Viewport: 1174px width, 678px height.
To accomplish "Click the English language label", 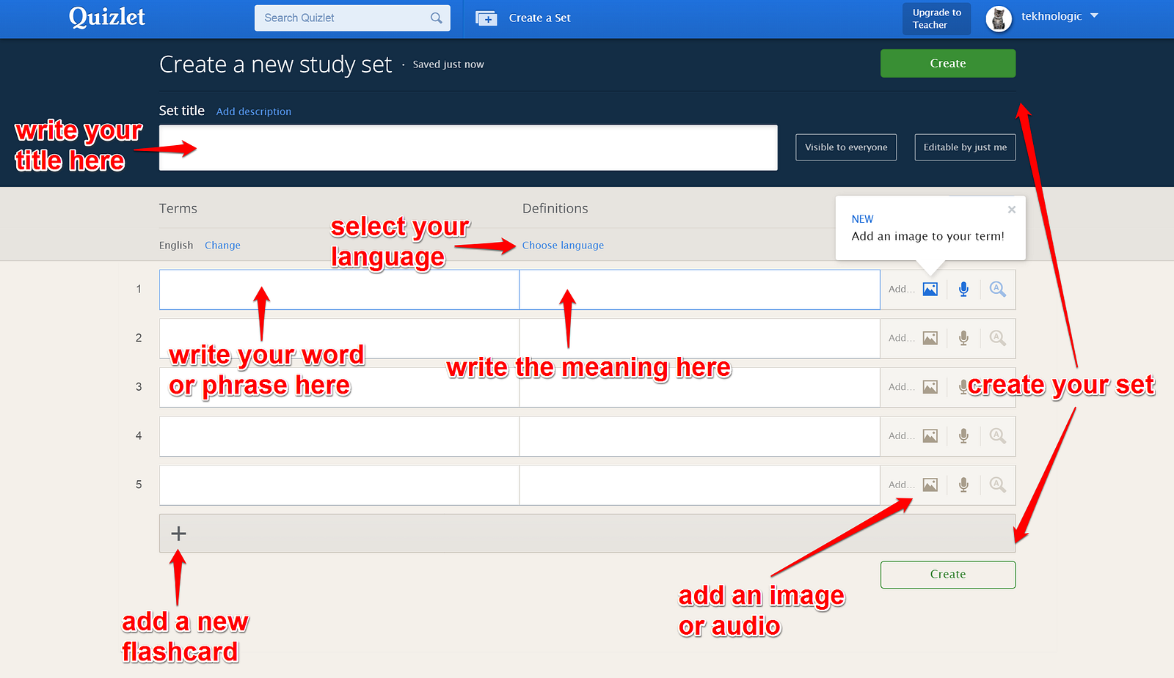I will pos(176,246).
